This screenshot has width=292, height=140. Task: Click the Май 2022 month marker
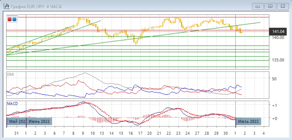coord(17,121)
